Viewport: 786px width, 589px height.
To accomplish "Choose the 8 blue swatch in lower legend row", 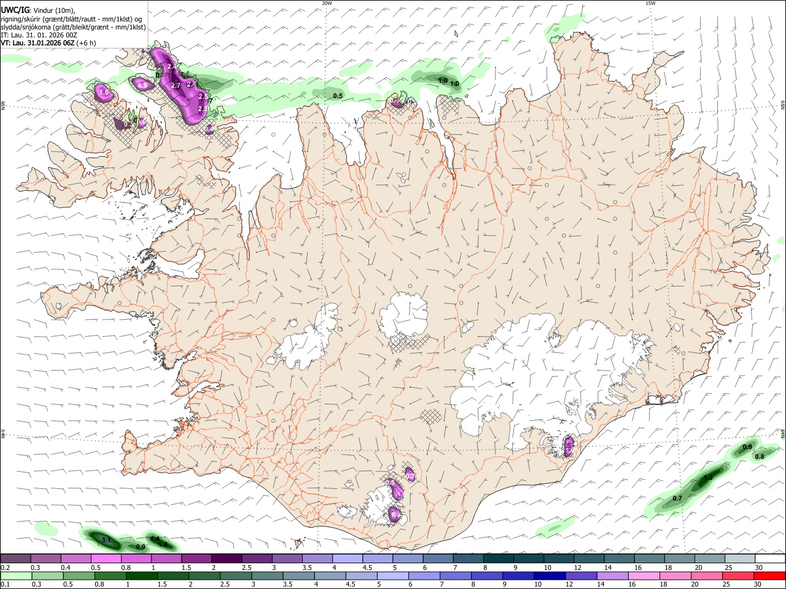I will [x=487, y=576].
